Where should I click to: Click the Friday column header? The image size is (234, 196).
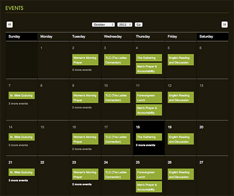(x=181, y=37)
